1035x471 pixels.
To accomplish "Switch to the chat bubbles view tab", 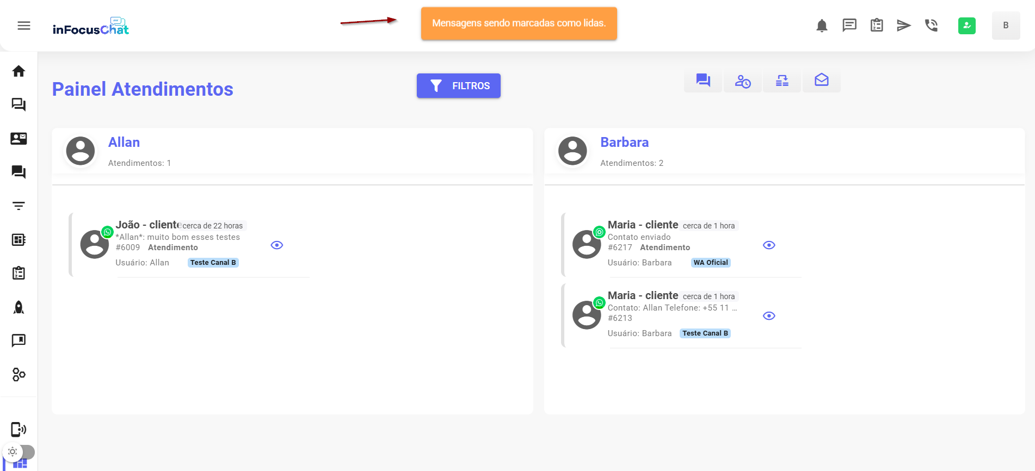I will pyautogui.click(x=703, y=81).
